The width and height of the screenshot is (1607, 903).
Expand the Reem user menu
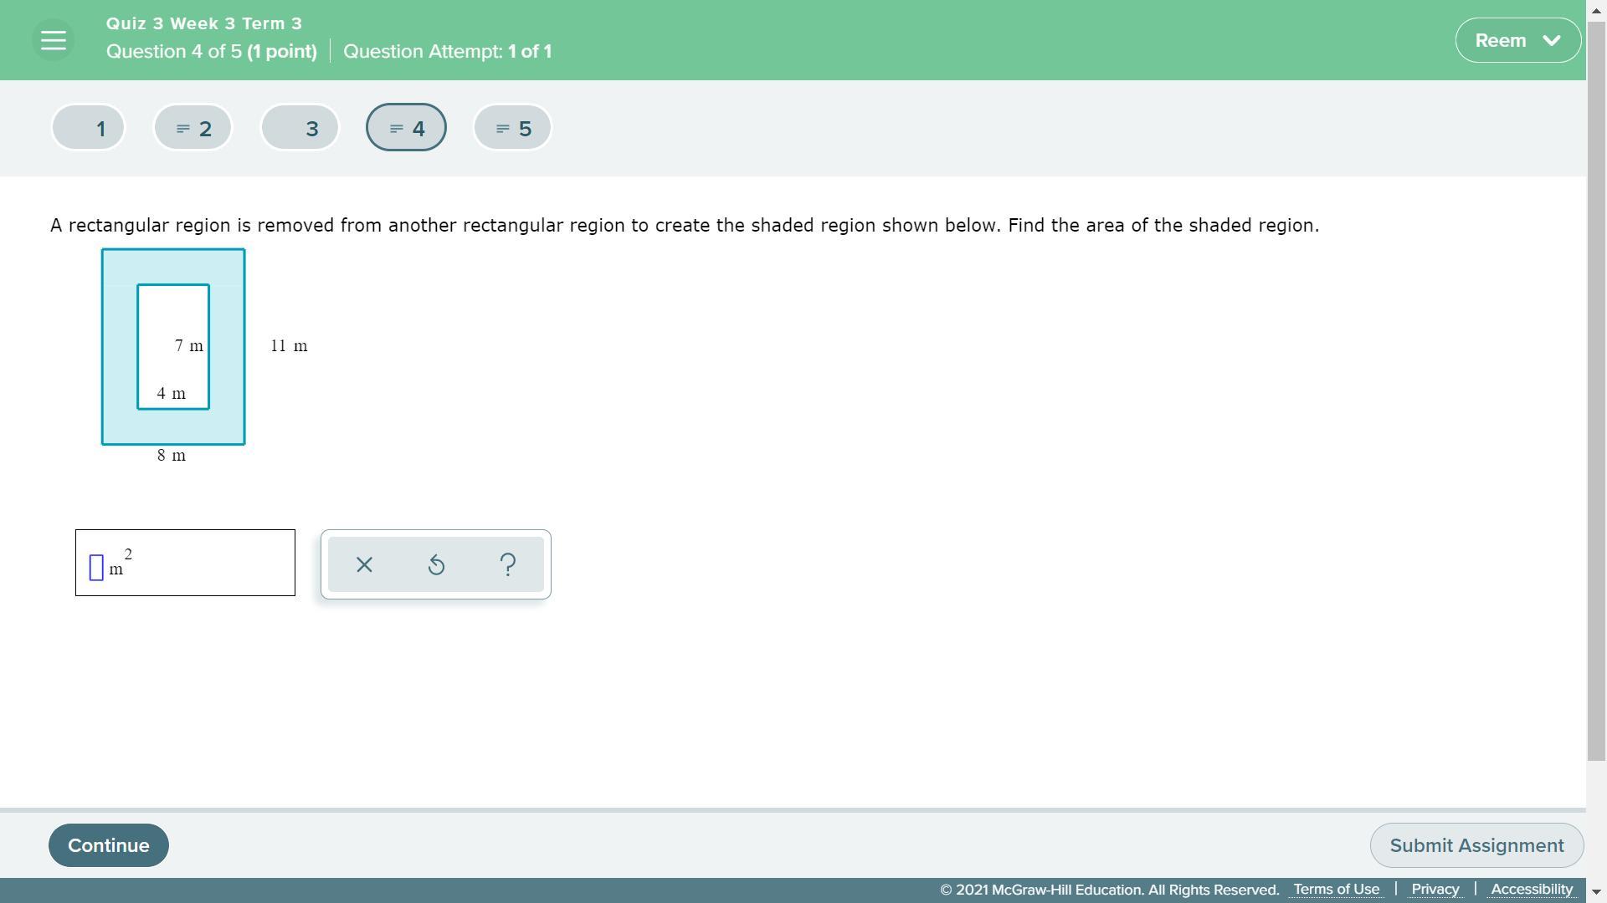click(x=1501, y=40)
